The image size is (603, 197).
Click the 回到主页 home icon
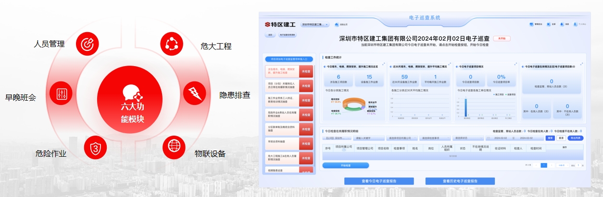coord(337,24)
